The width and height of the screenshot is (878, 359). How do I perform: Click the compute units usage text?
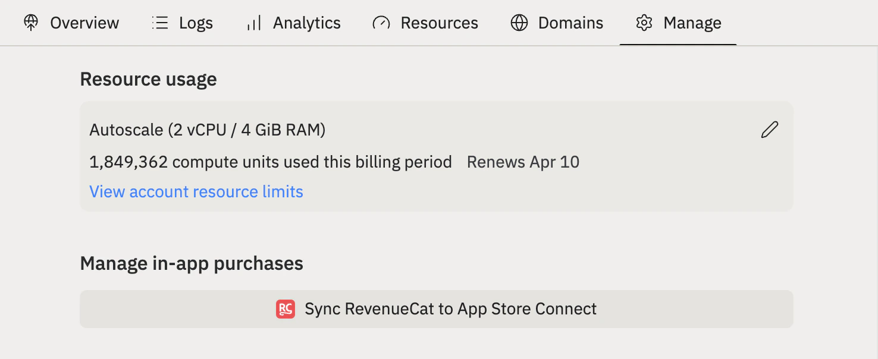tap(270, 161)
